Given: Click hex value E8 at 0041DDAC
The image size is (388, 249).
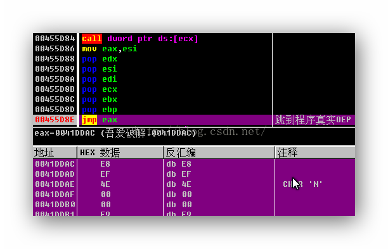Looking at the screenshot, I should [x=105, y=164].
